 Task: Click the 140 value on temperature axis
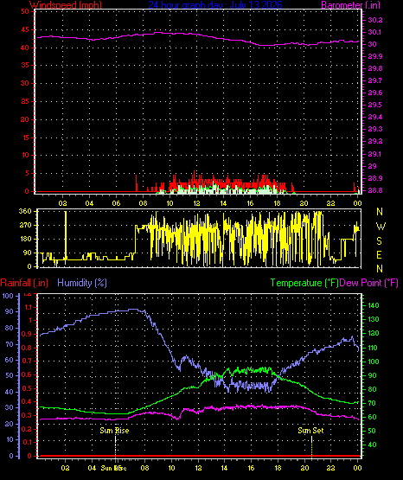pos(373,305)
